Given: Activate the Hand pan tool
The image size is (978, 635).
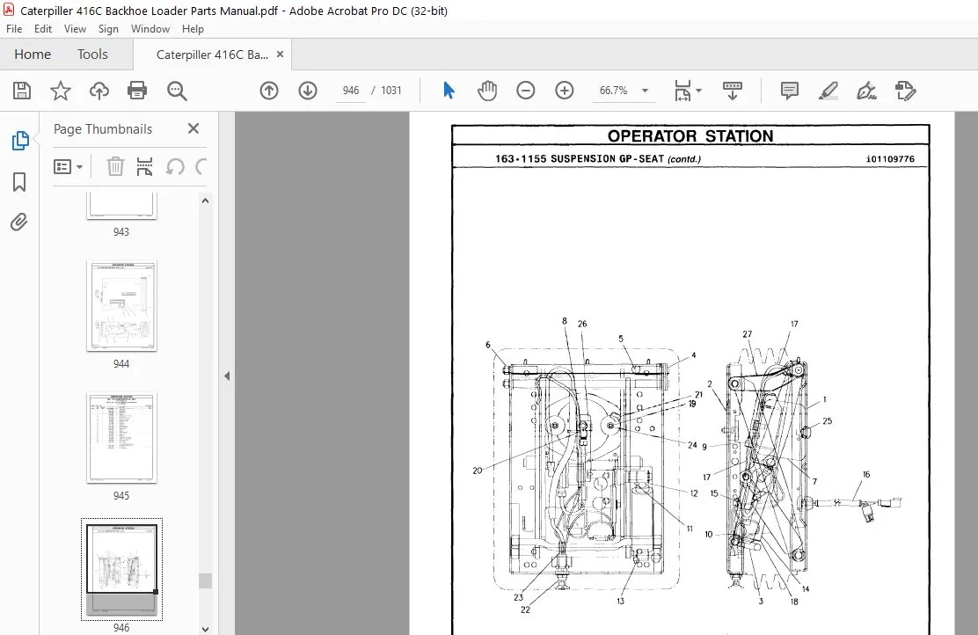Looking at the screenshot, I should coord(487,91).
